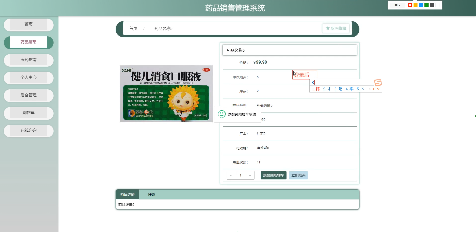Click the 添加到购物车成功 toast message
This screenshot has width=476, height=232.
tap(242, 114)
